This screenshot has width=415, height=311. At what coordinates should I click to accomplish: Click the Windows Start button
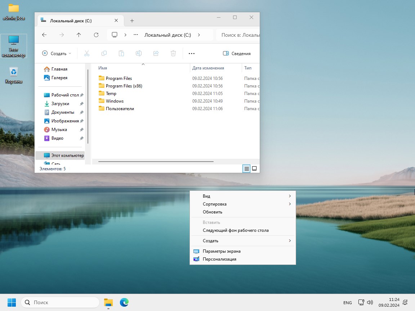(12, 302)
